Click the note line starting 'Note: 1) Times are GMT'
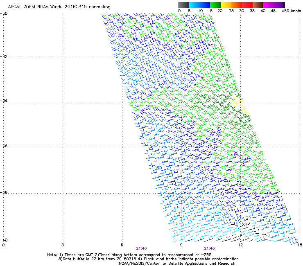Image resolution: width=303 pixels, height=266 pixels. tap(129, 255)
